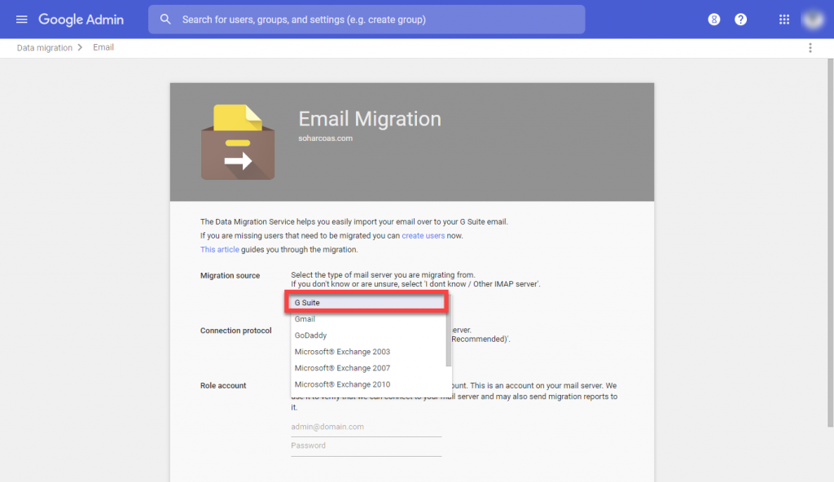Select Microsoft Exchange 2010 option
Viewport: 834px width, 482px height.
pos(369,384)
